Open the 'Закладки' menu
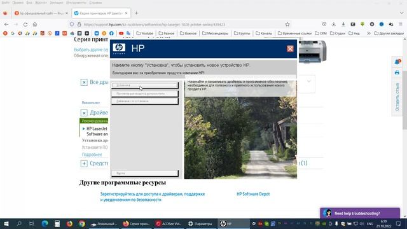The width and height of the screenshot is (407, 229). 57,3
